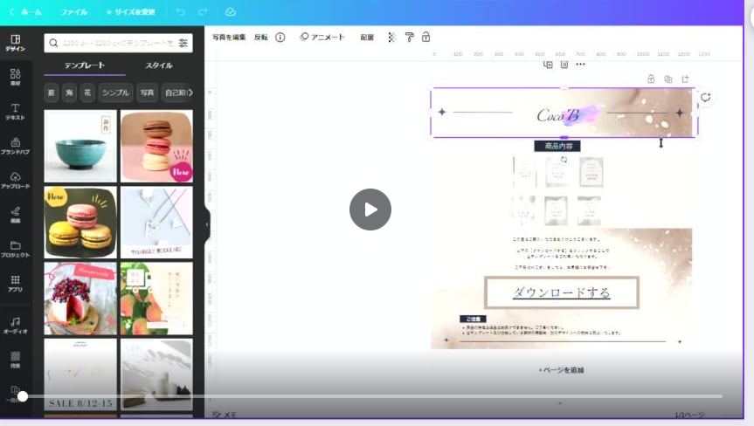Viewport: 754px width, 426px height.
Task: Select the 海 category chip
Action: [69, 93]
